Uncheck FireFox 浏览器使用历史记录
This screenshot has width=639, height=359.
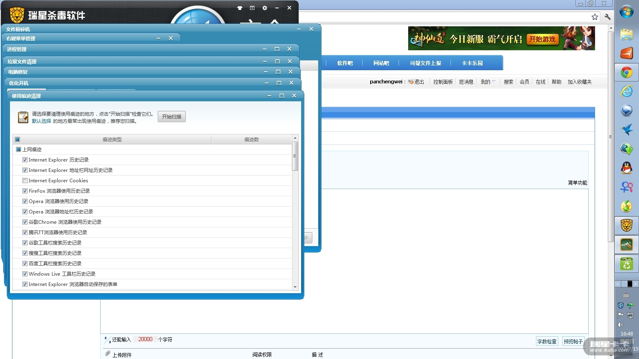coord(25,191)
